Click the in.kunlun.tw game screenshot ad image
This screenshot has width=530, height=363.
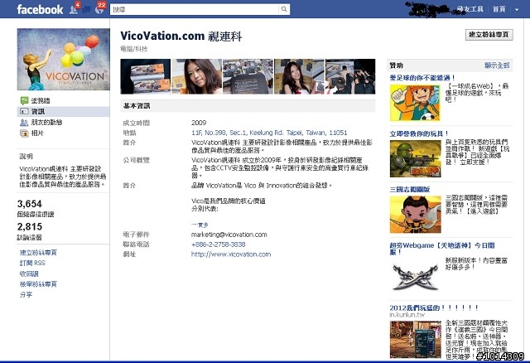pos(416,339)
